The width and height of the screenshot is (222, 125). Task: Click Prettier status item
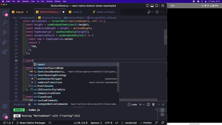[x=146, y=123]
